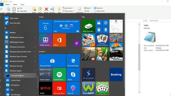
Task: Launch the WildTangent Games app with the green W icon
Action: pyautogui.click(x=20, y=42)
